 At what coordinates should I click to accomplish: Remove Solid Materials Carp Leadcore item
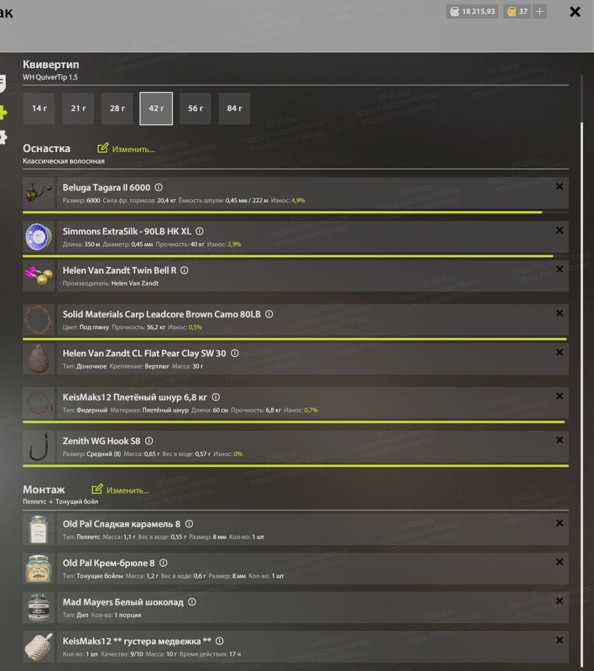559,313
